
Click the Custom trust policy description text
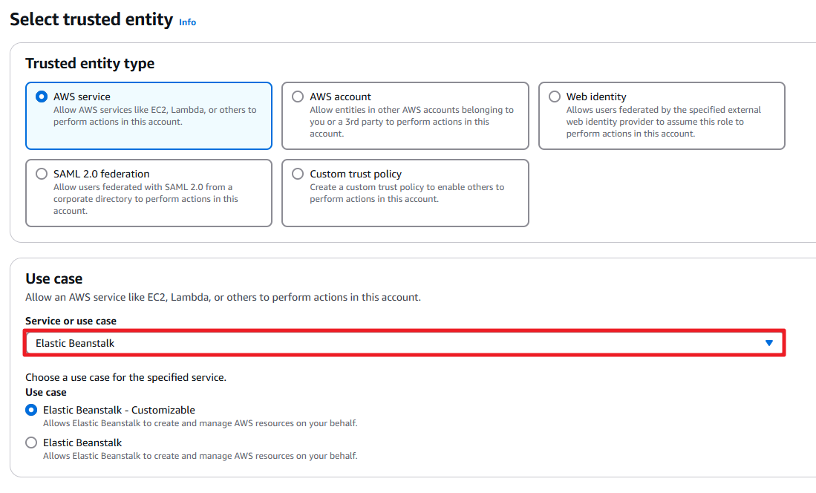click(x=407, y=193)
